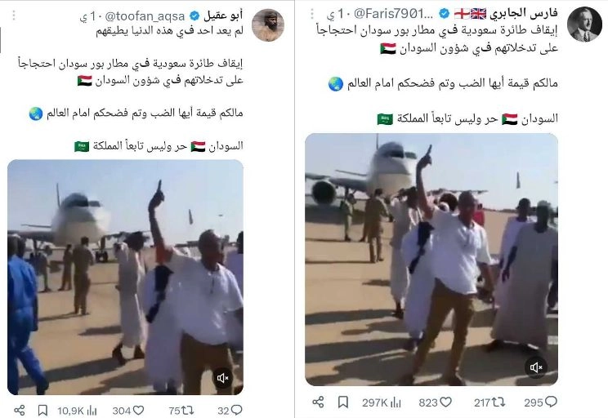Retweet the post with 217 reposts
This screenshot has width=608, height=418.
(x=490, y=402)
